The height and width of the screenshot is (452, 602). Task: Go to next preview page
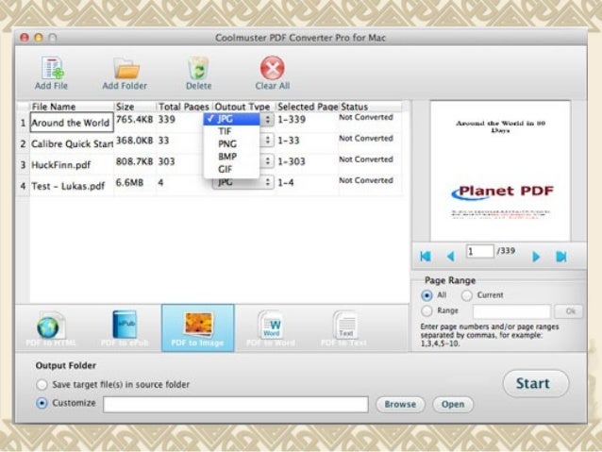click(x=536, y=256)
